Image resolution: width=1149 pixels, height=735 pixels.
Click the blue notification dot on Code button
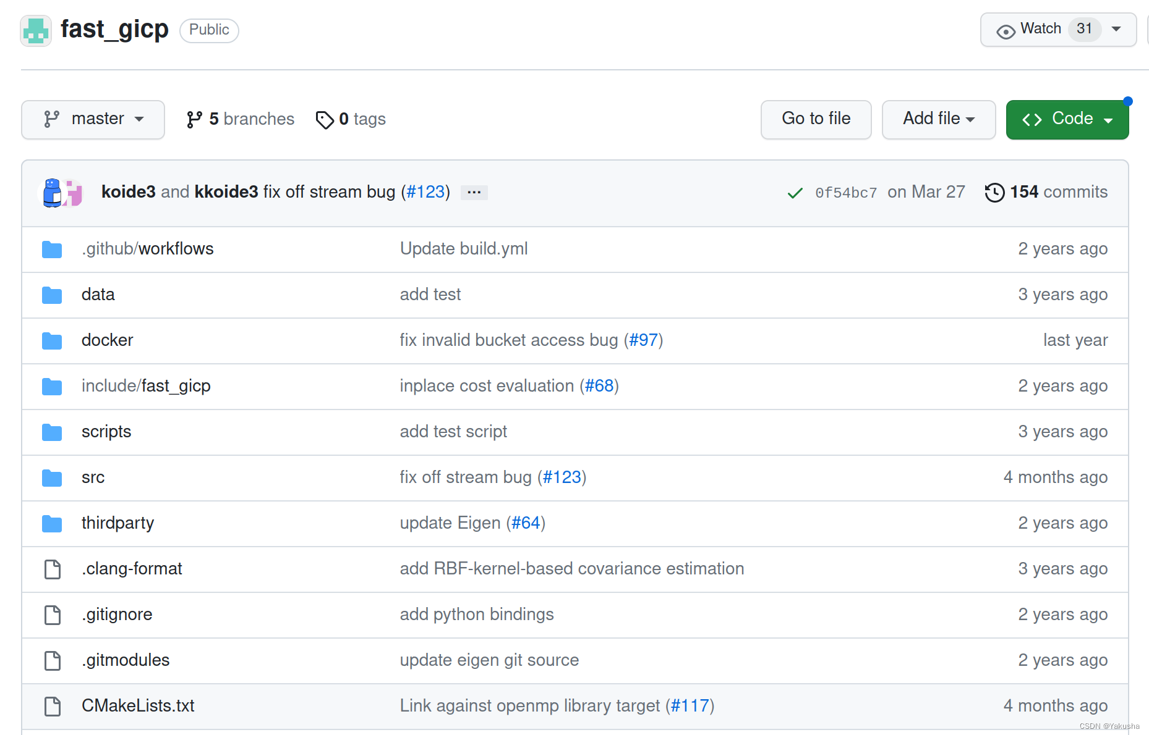[x=1129, y=101]
